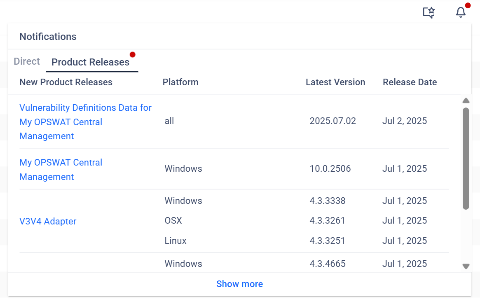Screen dimensions: 480x306
Task: Click the vertical scrollbar thumb
Action: (466, 159)
